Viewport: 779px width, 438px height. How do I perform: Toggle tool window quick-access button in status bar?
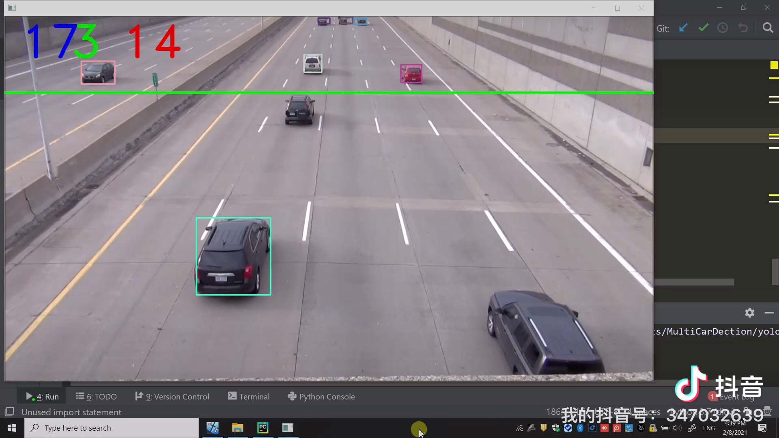coord(9,412)
